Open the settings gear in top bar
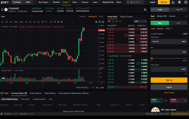The height and width of the screenshot is (119, 189). pyautogui.click(x=186, y=2)
